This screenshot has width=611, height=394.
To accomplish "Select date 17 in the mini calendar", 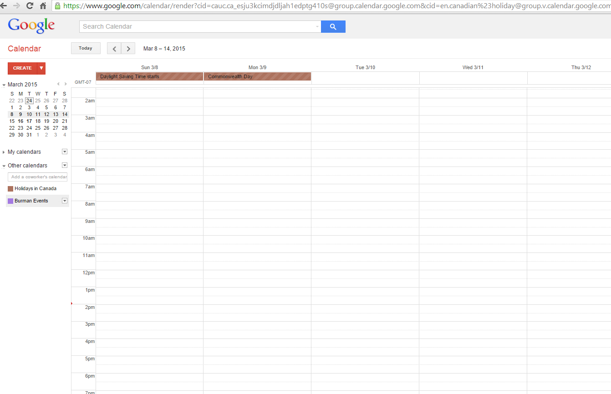I will click(x=29, y=121).
